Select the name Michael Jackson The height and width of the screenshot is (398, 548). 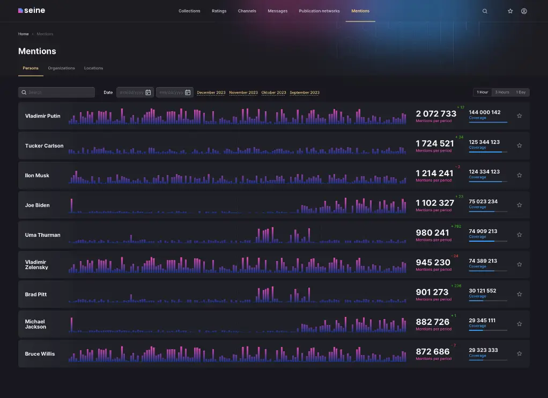35,324
